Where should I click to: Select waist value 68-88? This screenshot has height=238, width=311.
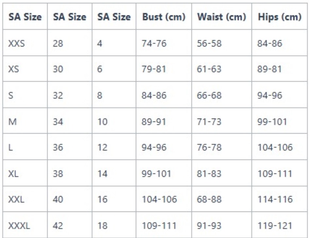pos(209,199)
